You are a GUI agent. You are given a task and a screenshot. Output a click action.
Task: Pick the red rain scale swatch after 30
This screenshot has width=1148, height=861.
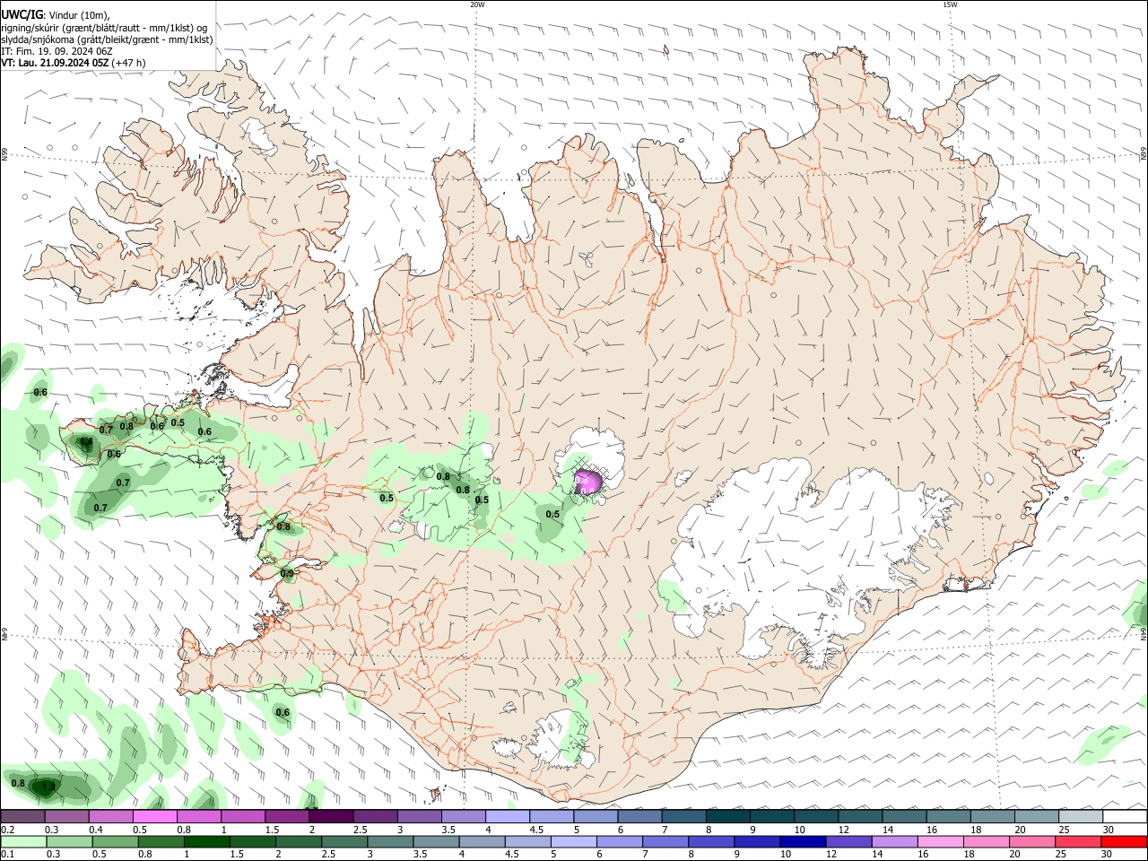[1124, 841]
